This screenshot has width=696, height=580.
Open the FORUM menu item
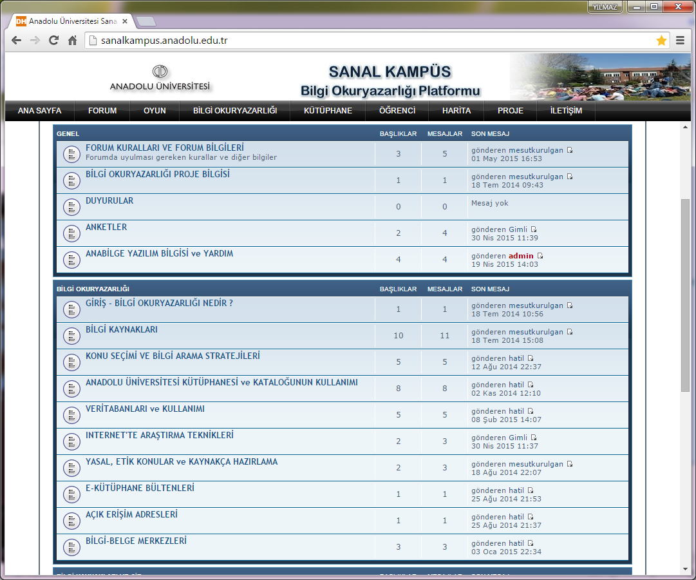(102, 111)
